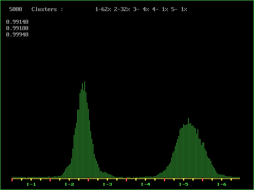
Task: Click the red marker between I-1 and I-2
Action: tap(50, 180)
